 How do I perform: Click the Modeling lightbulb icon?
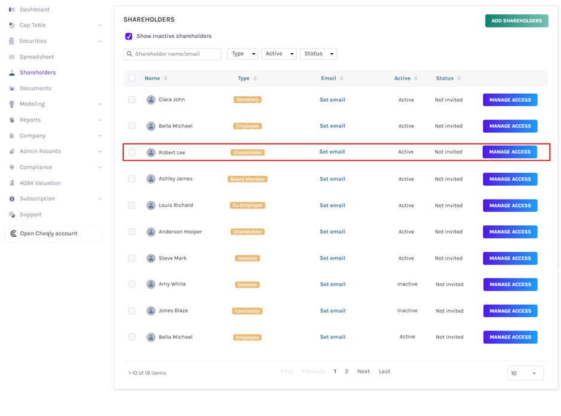[12, 104]
